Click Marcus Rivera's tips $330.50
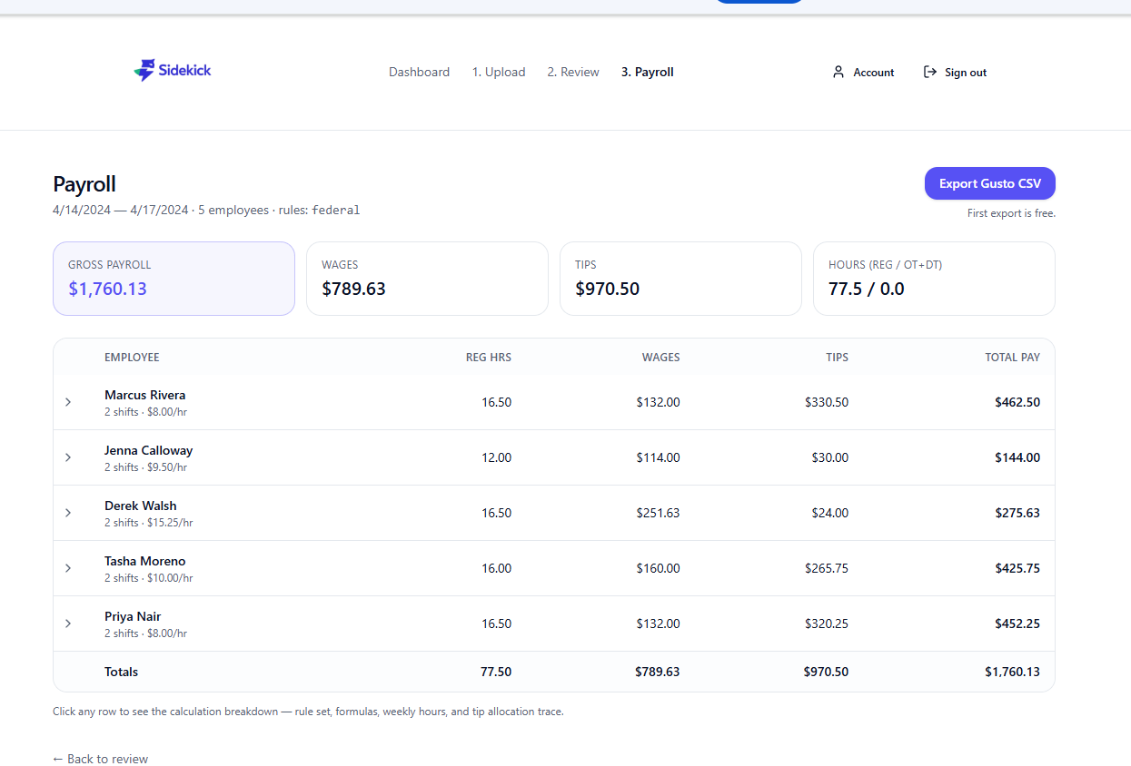This screenshot has height=766, width=1131. [827, 402]
